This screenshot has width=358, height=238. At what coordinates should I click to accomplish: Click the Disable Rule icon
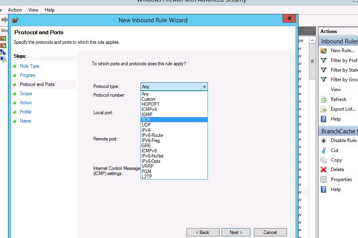(x=324, y=140)
